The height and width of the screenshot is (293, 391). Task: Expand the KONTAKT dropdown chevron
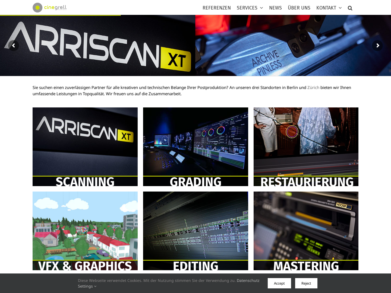tap(340, 8)
